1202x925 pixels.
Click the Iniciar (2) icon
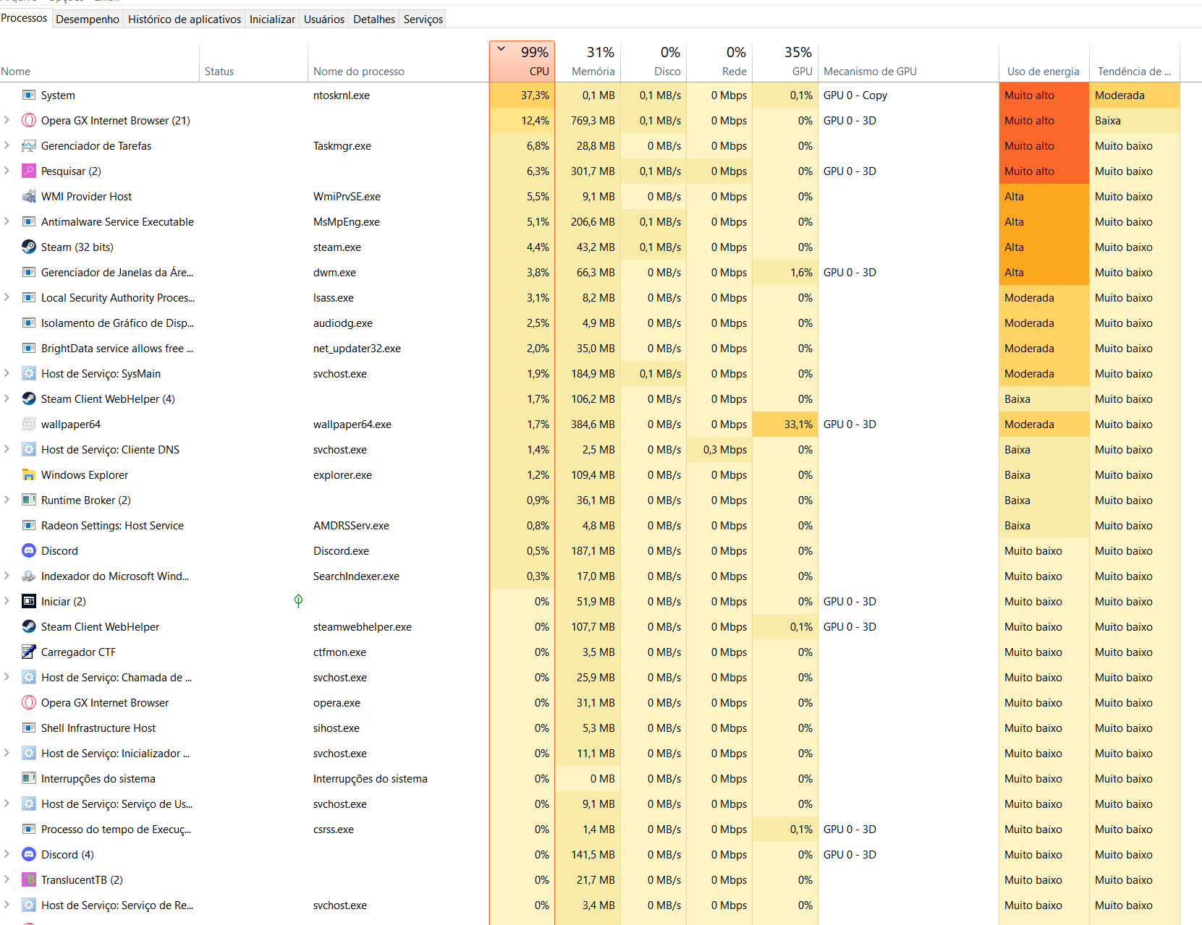[x=29, y=602]
